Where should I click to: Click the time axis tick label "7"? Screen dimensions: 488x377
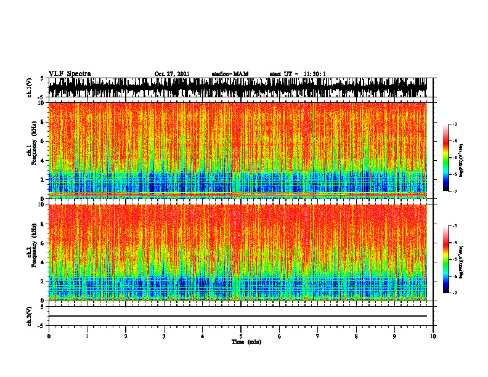(318, 336)
